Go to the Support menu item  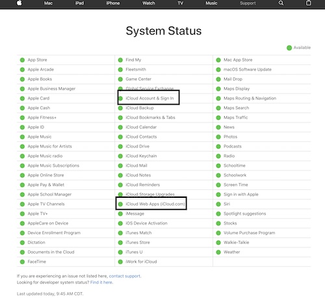coord(248,3)
